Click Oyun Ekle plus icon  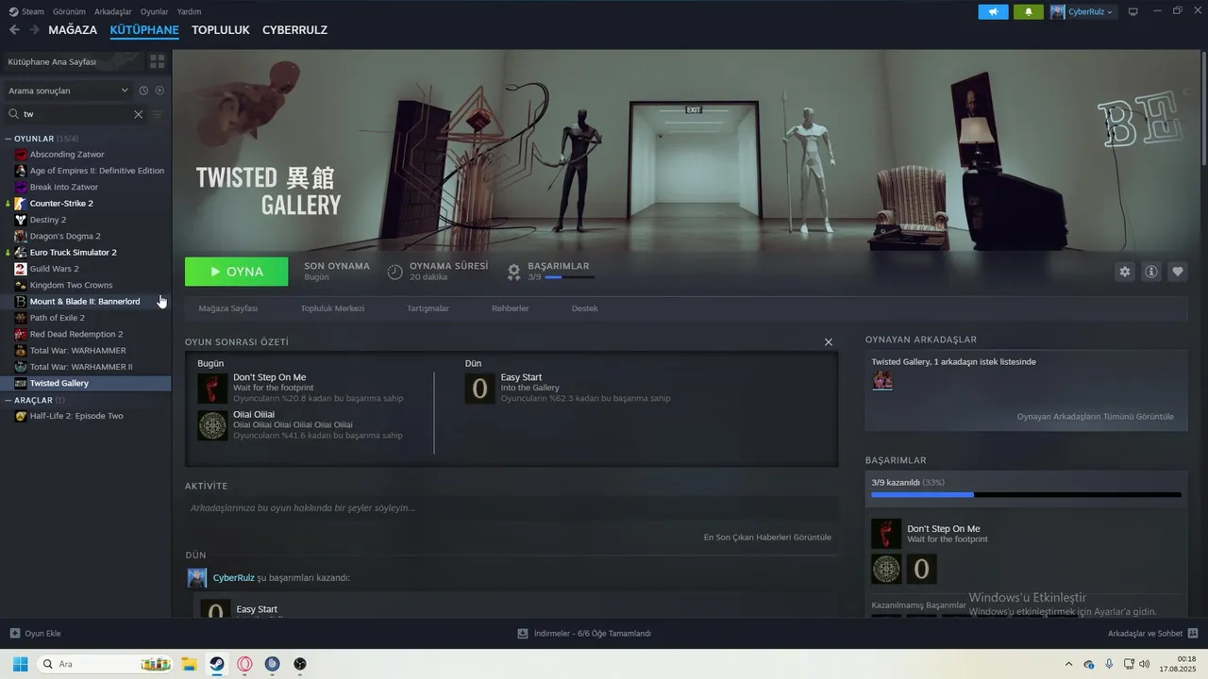(14, 633)
